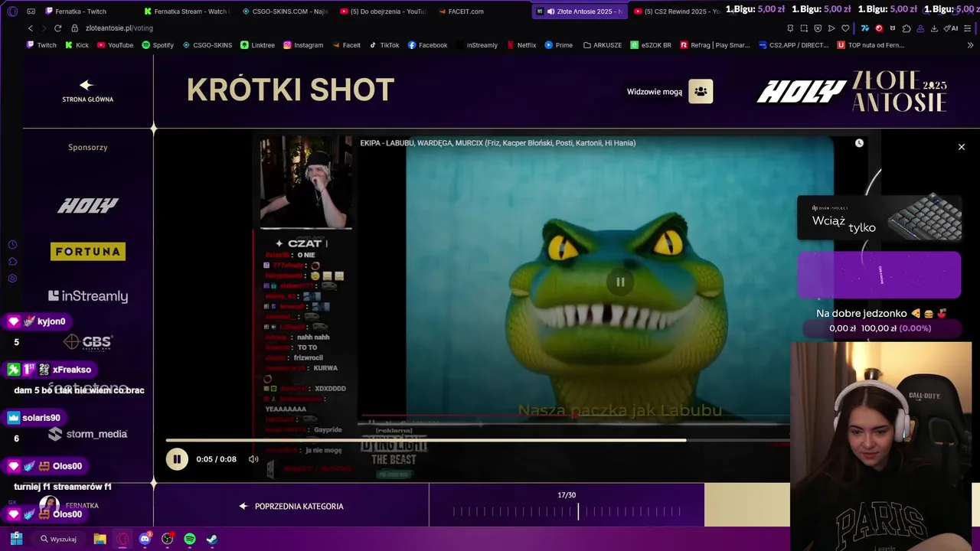Open File Explorer from the taskbar
Image resolution: width=980 pixels, height=551 pixels.
pyautogui.click(x=100, y=539)
